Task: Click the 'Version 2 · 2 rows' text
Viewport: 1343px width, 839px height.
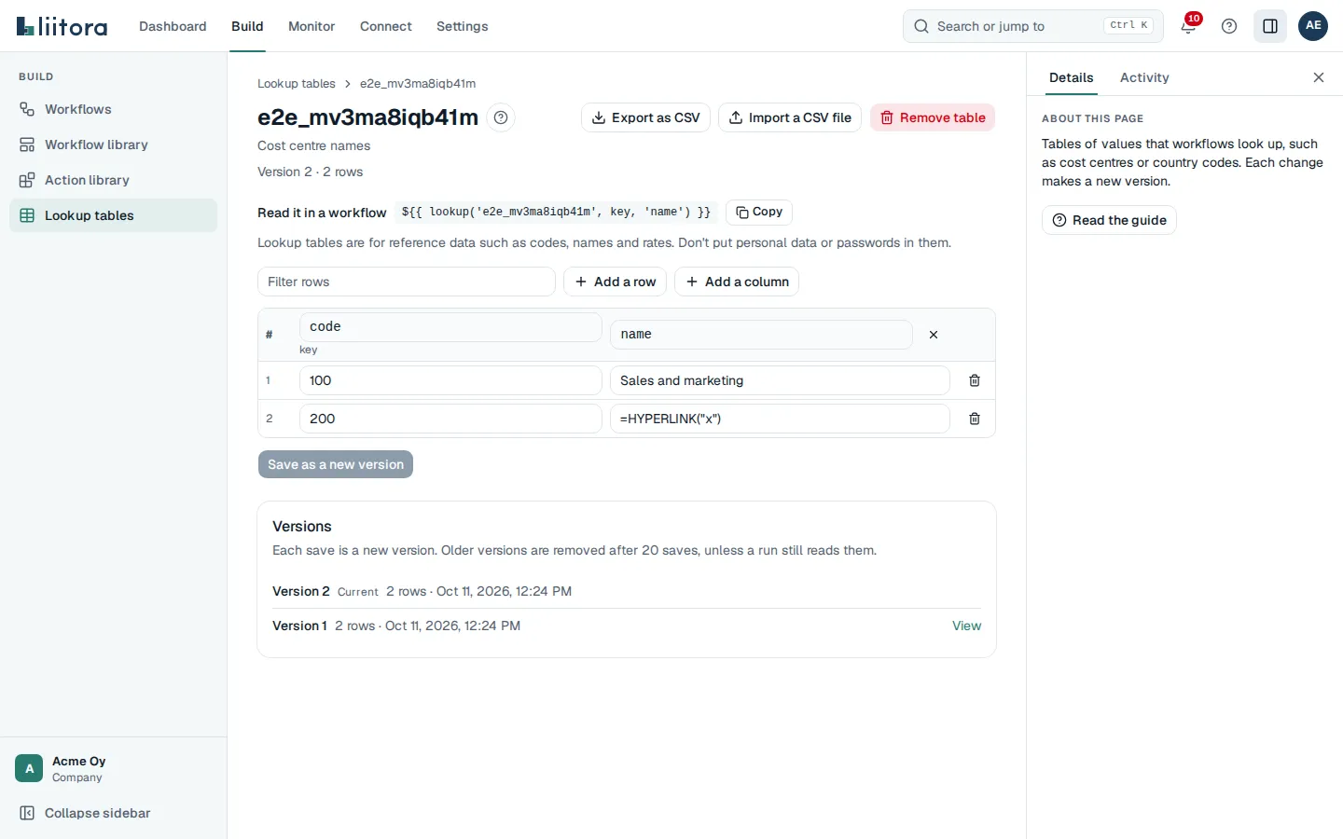Action: point(310,172)
